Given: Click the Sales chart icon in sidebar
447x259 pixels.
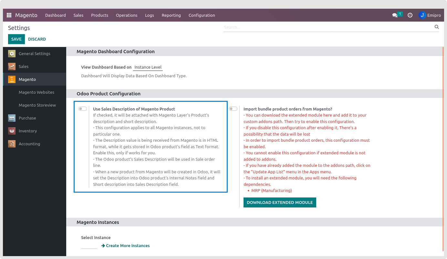Looking at the screenshot, I should pos(12,66).
